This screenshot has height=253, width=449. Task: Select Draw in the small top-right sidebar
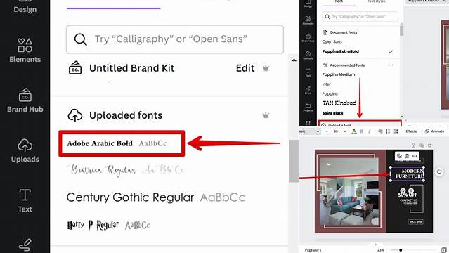(x=308, y=90)
